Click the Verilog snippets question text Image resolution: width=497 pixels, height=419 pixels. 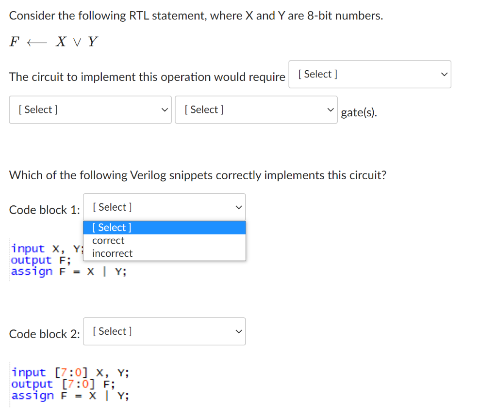tap(197, 175)
